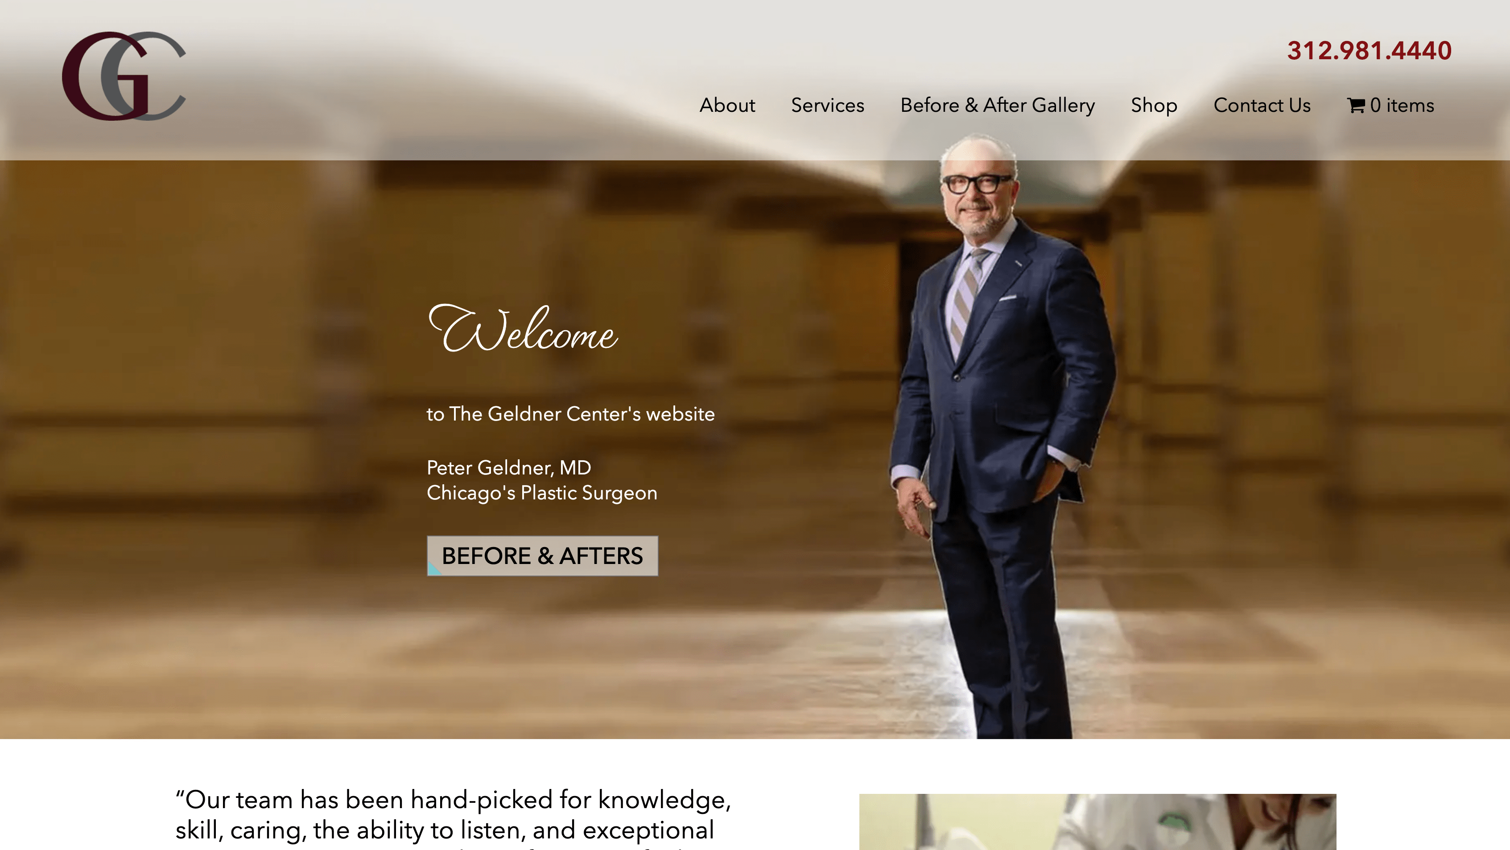
Task: Click the 'Peter Geldner, MD' name text
Action: click(x=508, y=468)
